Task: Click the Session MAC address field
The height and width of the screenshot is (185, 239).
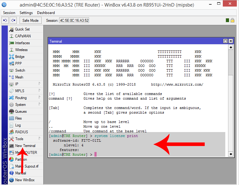Action: click(x=74, y=21)
